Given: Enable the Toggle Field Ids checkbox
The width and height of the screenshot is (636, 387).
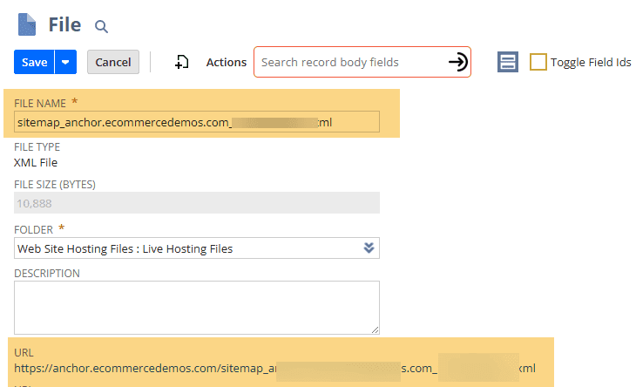Looking at the screenshot, I should coord(538,62).
